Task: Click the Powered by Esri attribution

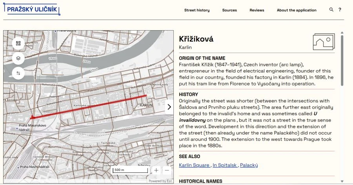Action: tap(160, 181)
